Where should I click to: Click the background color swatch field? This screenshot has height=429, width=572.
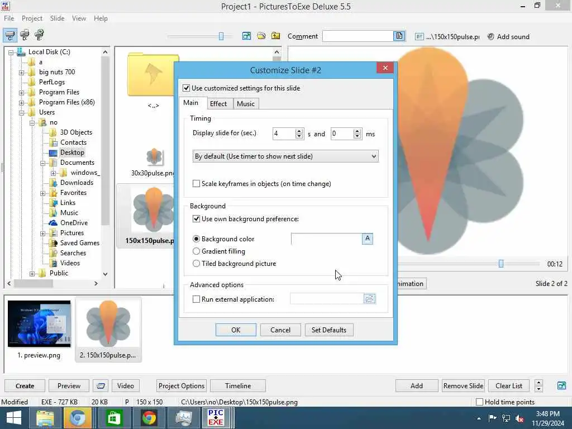point(326,239)
